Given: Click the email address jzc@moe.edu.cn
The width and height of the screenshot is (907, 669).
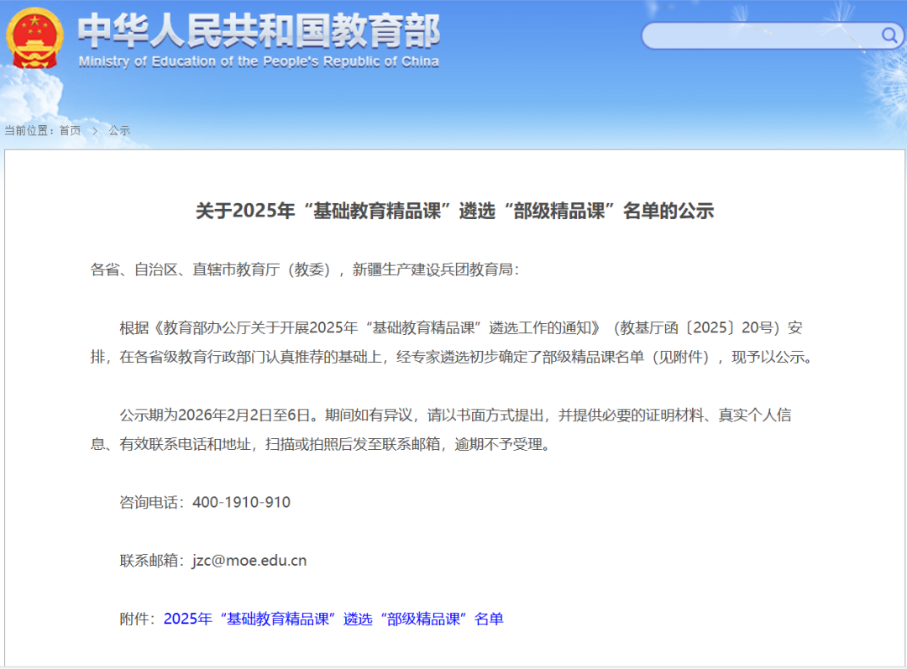Looking at the screenshot, I should [x=249, y=561].
